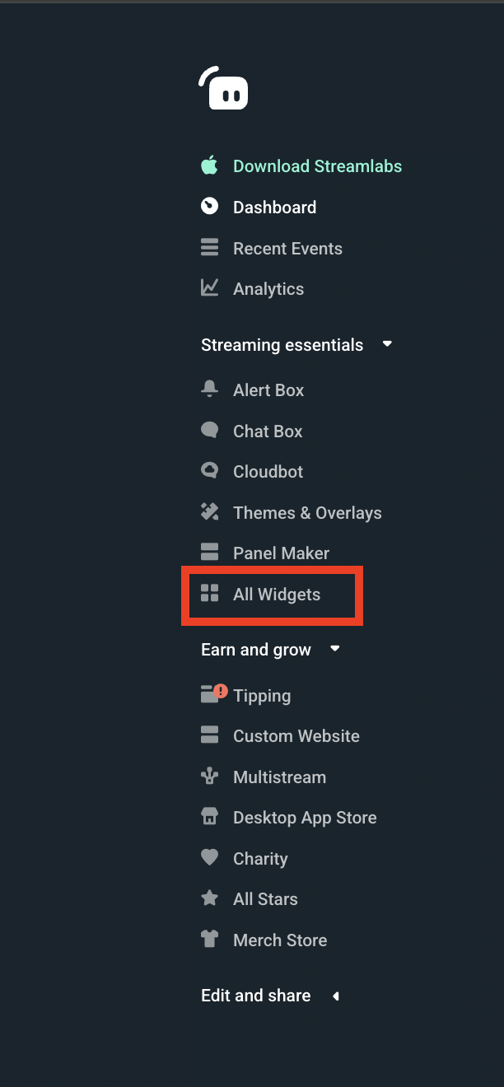Collapse the Earn and grow section

pos(334,649)
